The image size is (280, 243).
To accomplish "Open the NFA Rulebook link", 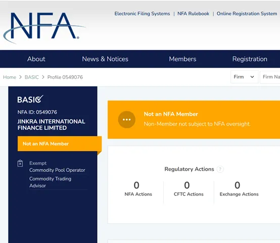I will pyautogui.click(x=193, y=14).
